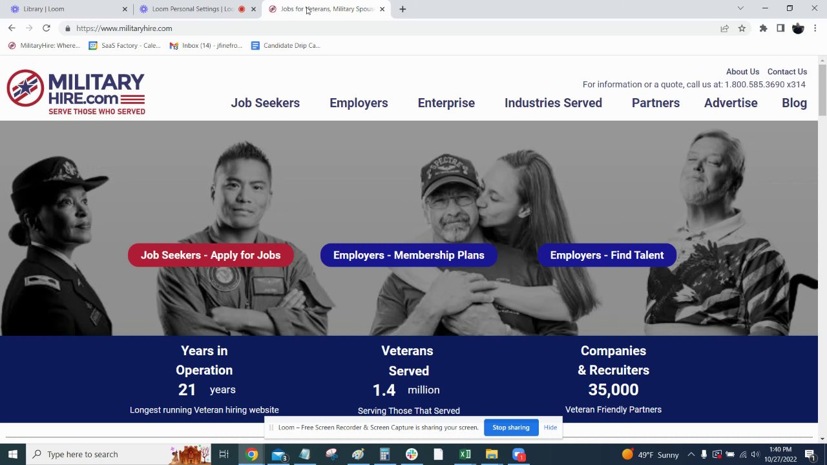
Task: Show hidden system tray icons
Action: [x=691, y=454]
